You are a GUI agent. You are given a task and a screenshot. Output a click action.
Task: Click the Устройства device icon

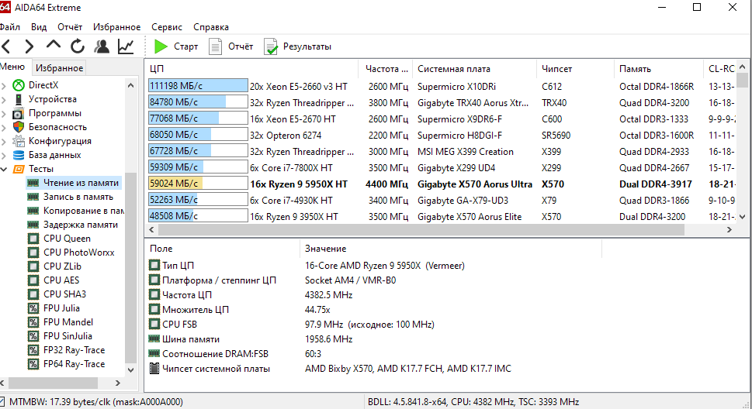19,99
